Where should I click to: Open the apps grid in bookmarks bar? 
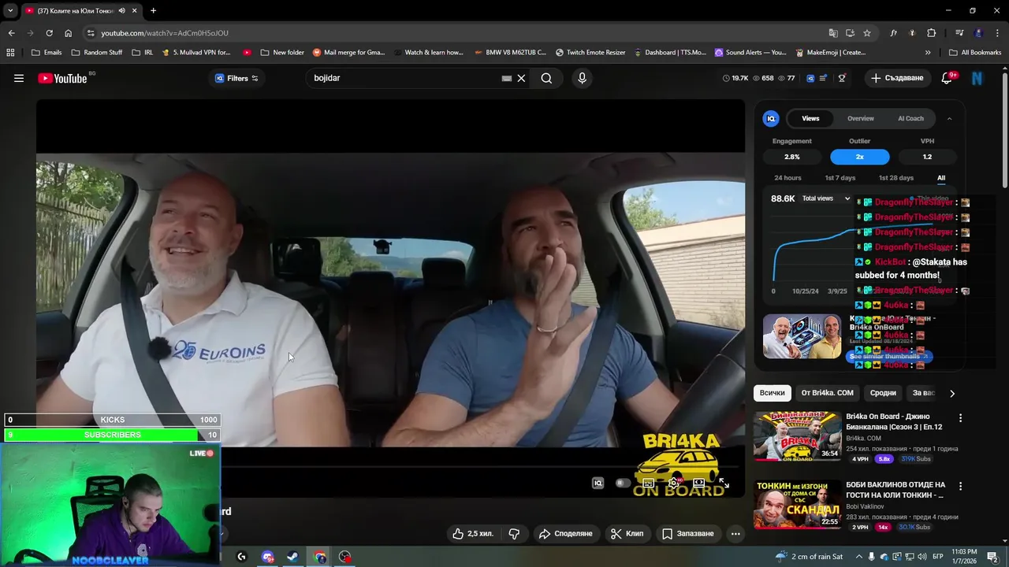point(10,53)
